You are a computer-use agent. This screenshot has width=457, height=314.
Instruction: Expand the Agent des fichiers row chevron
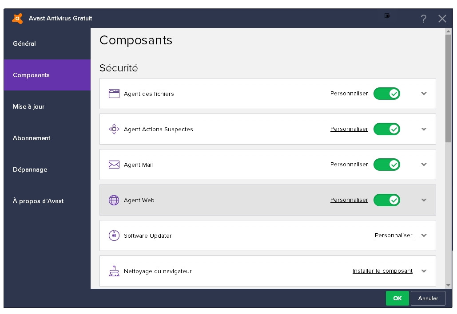[424, 94]
